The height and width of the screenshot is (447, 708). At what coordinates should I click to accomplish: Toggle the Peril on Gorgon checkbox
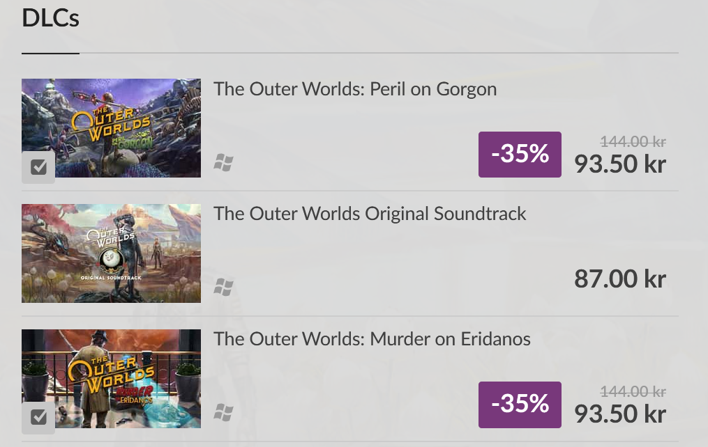tap(38, 167)
